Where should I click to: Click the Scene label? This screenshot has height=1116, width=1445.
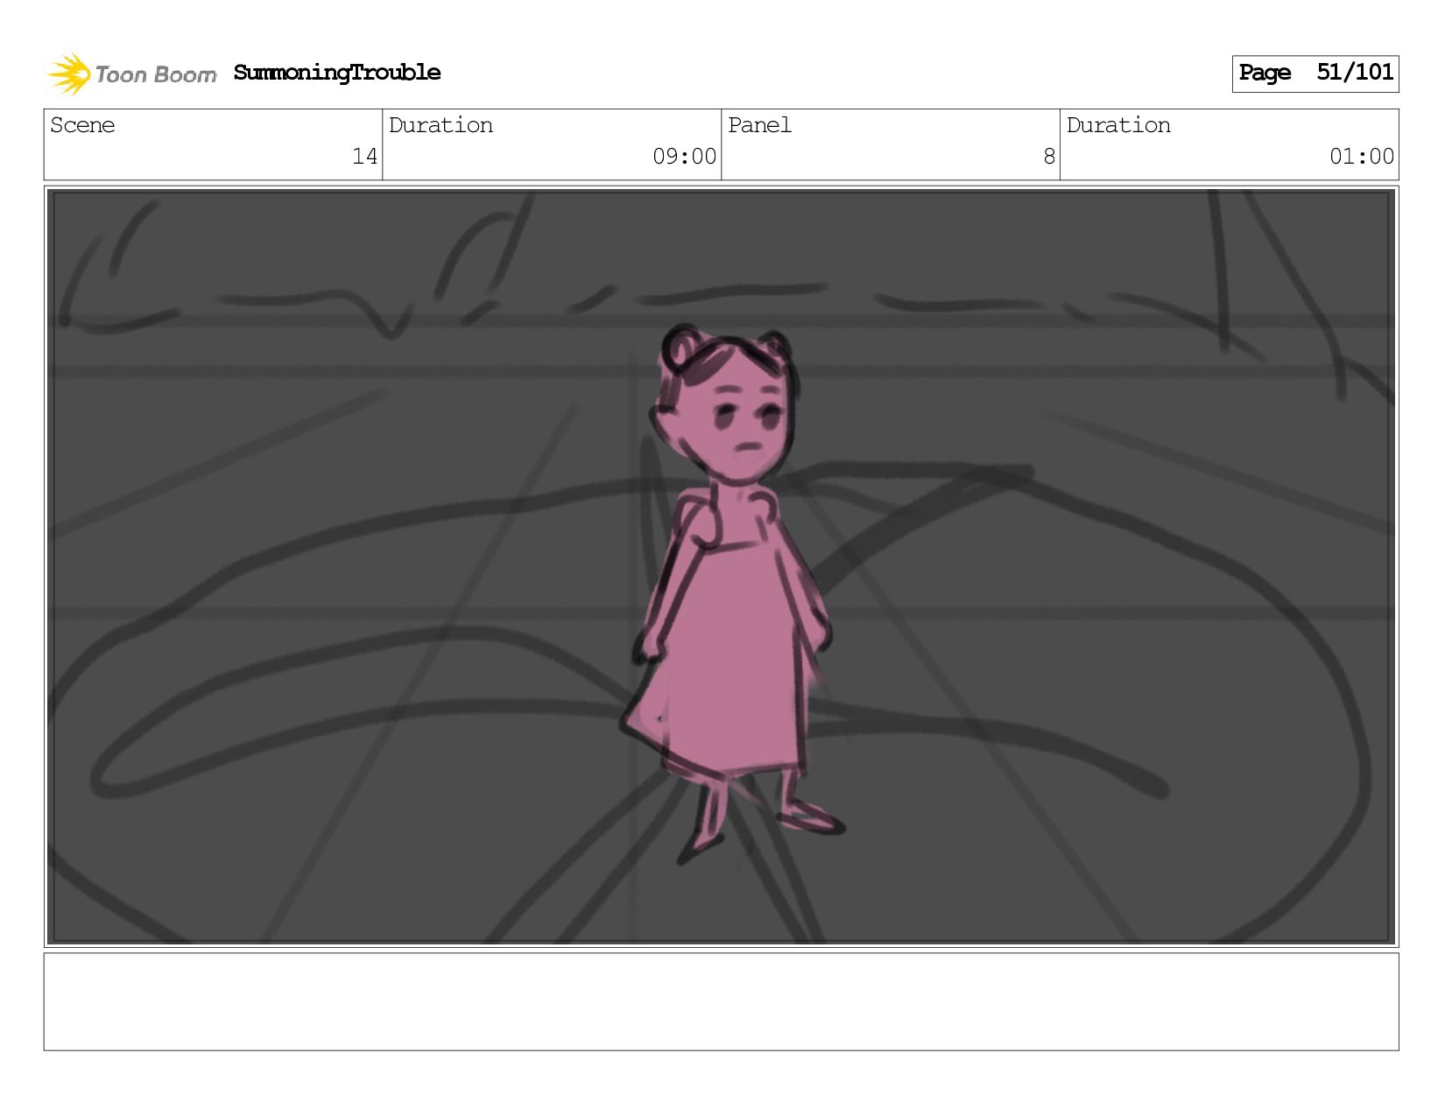point(82,125)
